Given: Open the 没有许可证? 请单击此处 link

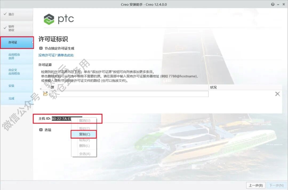Looking at the screenshot, I should pyautogui.click(x=56, y=55).
